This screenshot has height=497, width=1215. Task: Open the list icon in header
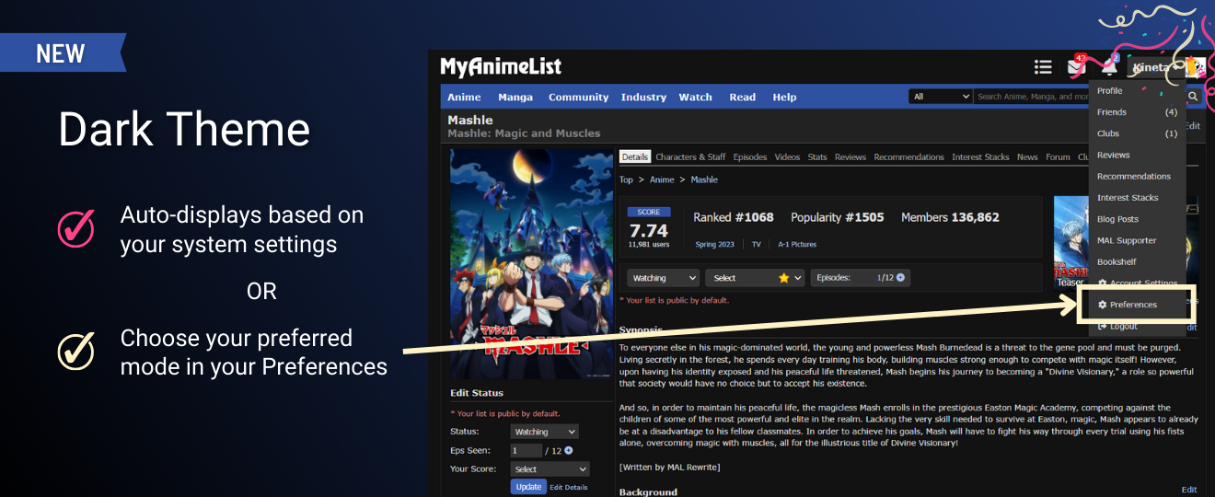1043,67
